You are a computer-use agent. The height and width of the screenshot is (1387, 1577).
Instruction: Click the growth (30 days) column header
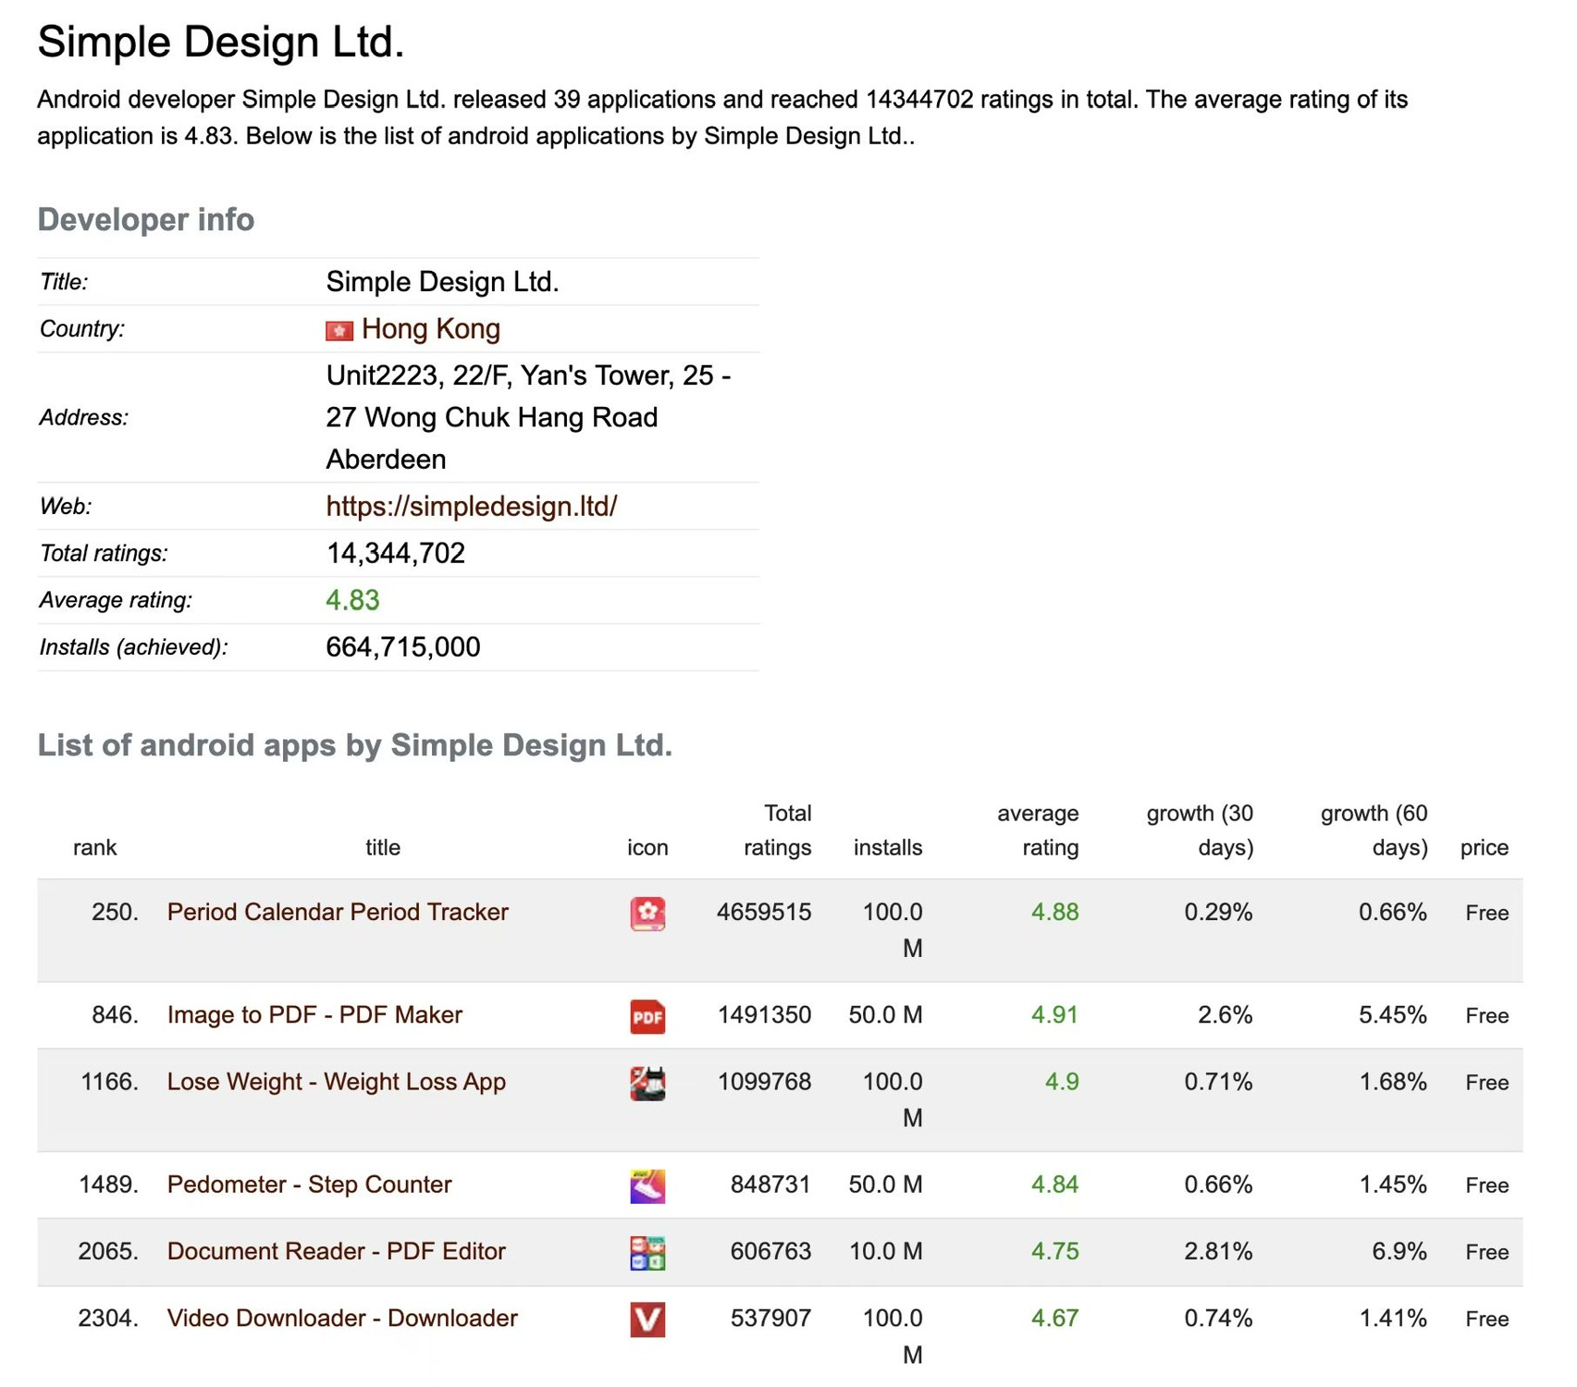click(1200, 830)
